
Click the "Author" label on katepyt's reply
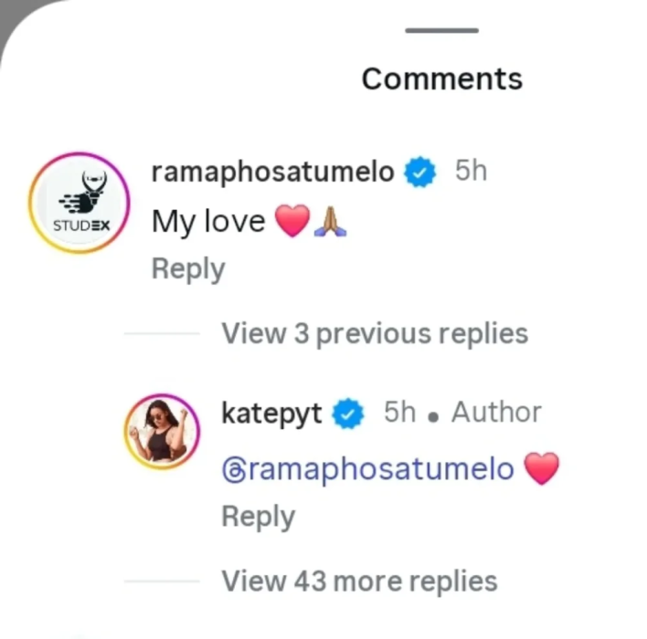click(x=496, y=414)
